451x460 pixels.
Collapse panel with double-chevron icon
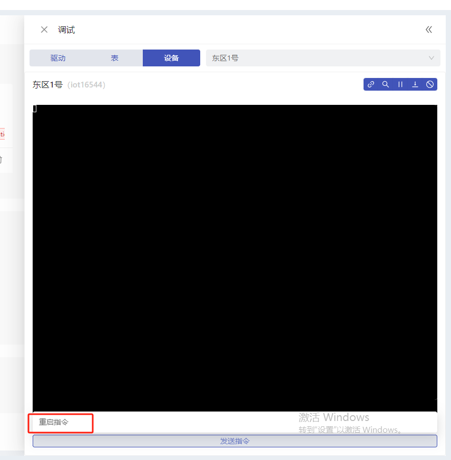pos(429,30)
